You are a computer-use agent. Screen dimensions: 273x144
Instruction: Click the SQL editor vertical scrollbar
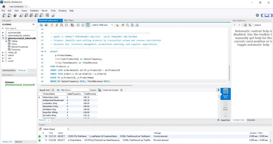pos(229,72)
